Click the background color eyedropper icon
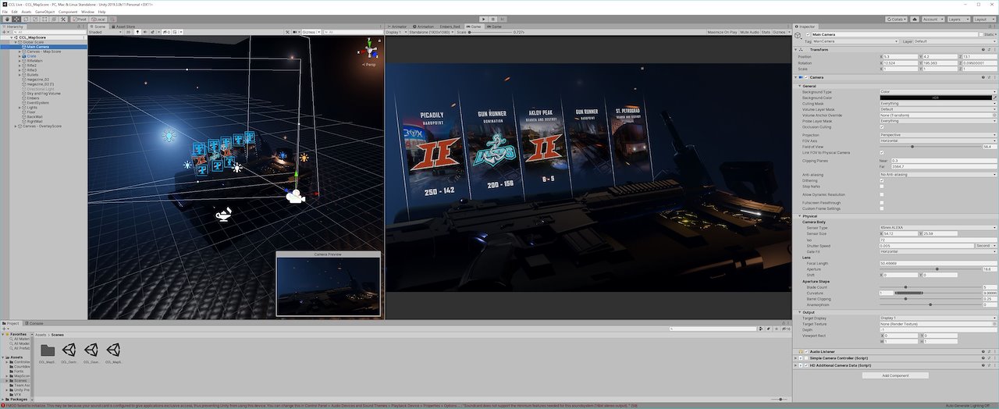Screen dimensions: 999x409 pyautogui.click(x=994, y=98)
